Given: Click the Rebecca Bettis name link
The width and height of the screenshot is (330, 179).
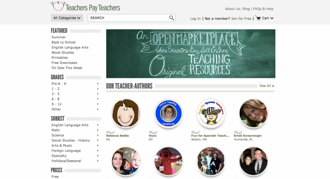Looking at the screenshot, I should tap(118, 136).
